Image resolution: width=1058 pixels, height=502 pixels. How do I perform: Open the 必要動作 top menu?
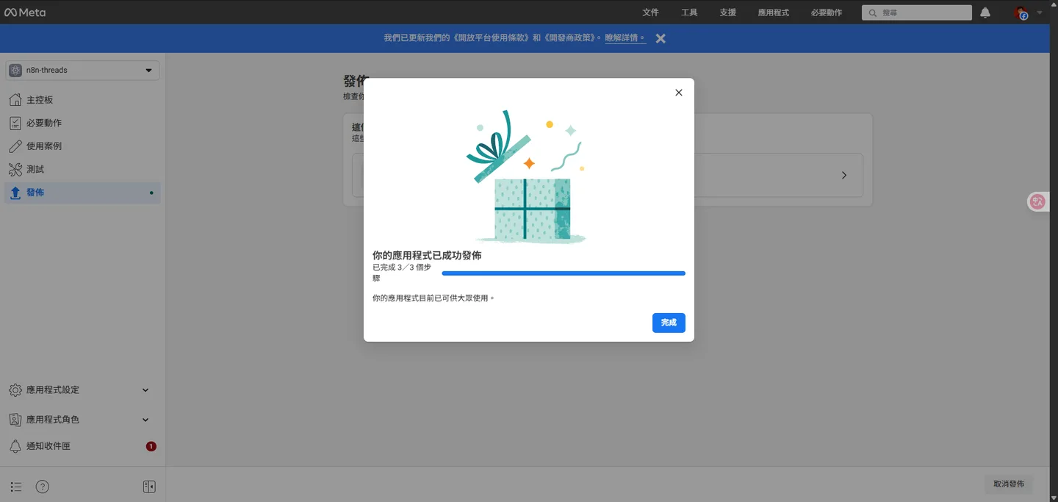coord(827,12)
